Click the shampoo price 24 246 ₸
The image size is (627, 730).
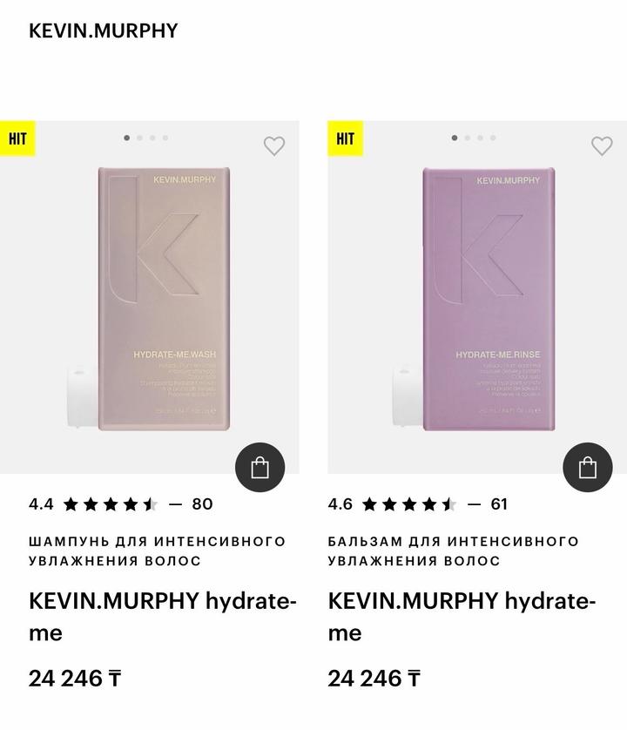(75, 679)
